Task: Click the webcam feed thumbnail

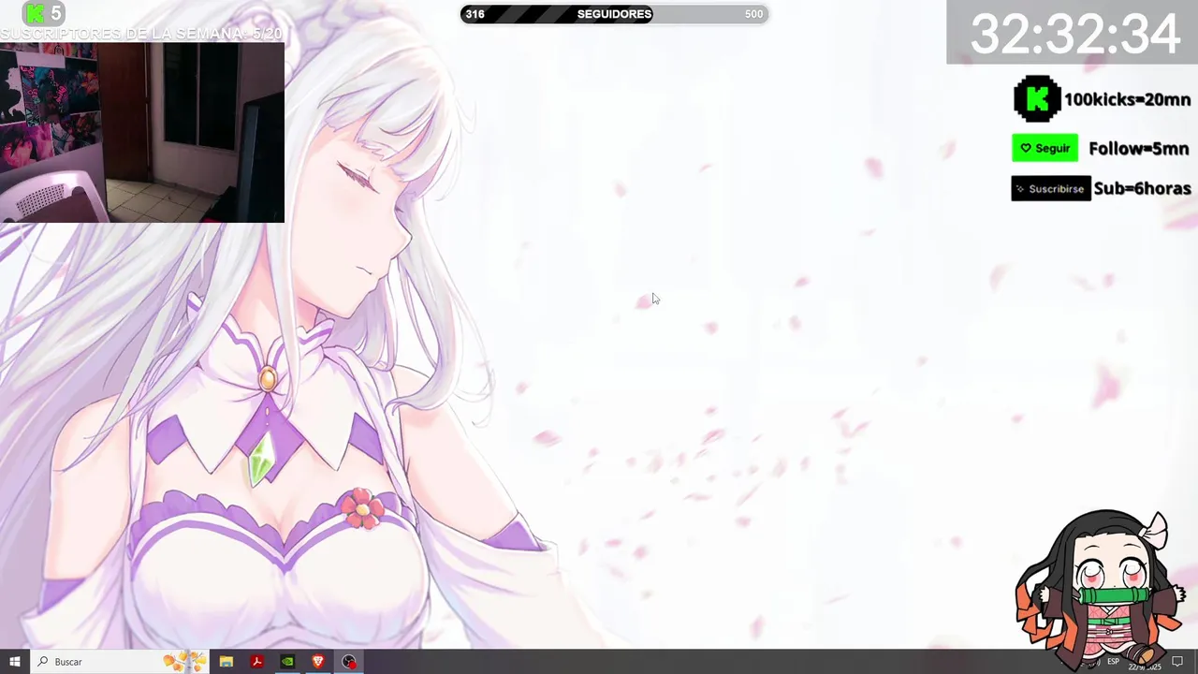Action: pyautogui.click(x=142, y=132)
